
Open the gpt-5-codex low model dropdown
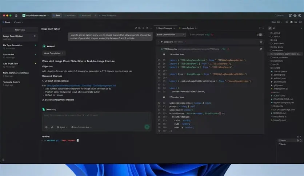(81, 127)
